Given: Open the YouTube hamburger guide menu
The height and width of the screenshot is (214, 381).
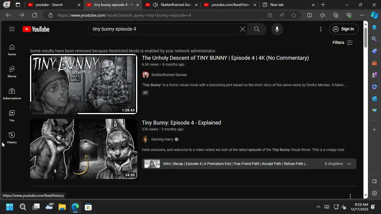Looking at the screenshot, I should (12, 29).
